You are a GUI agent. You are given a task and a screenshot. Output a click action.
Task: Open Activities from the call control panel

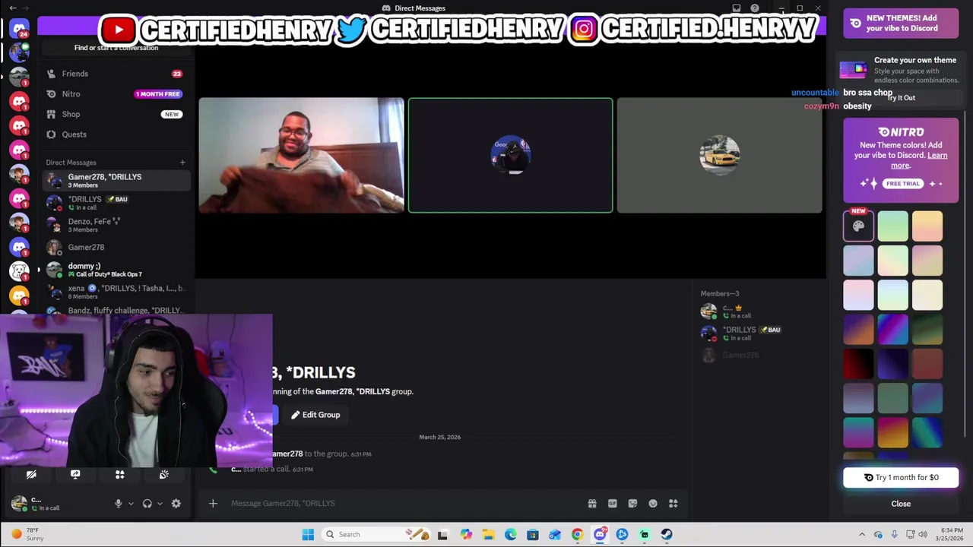[x=119, y=474]
